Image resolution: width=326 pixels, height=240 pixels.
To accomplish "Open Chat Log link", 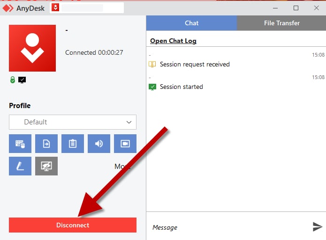I will 173,41.
